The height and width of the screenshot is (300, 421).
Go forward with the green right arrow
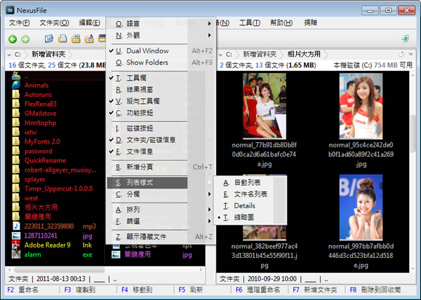click(25, 39)
